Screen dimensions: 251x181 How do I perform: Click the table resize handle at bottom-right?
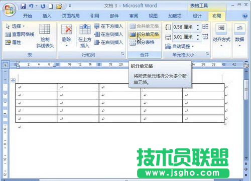[x=225, y=124]
